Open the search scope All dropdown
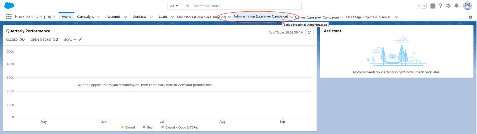The height and width of the screenshot is (134, 477). pos(174,6)
